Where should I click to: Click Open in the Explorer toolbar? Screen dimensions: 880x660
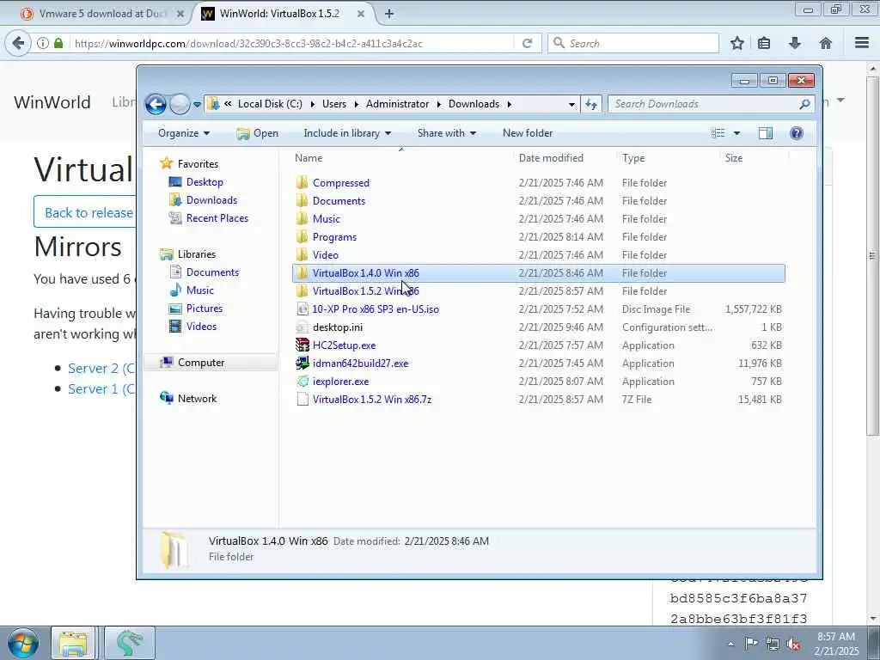pos(258,133)
